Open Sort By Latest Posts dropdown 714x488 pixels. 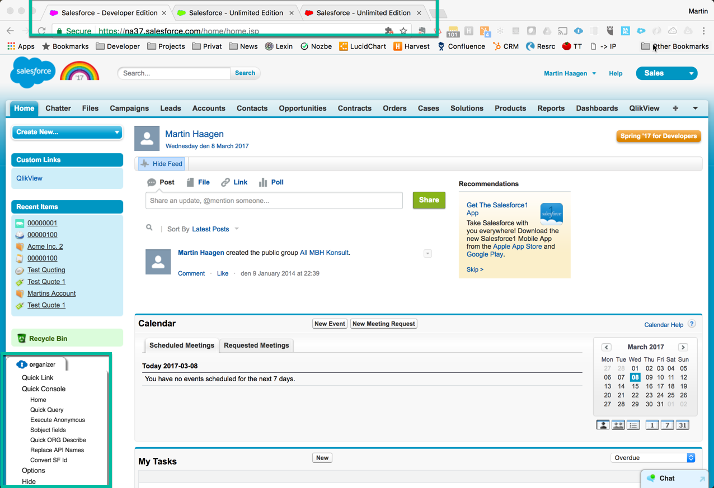pyautogui.click(x=215, y=229)
